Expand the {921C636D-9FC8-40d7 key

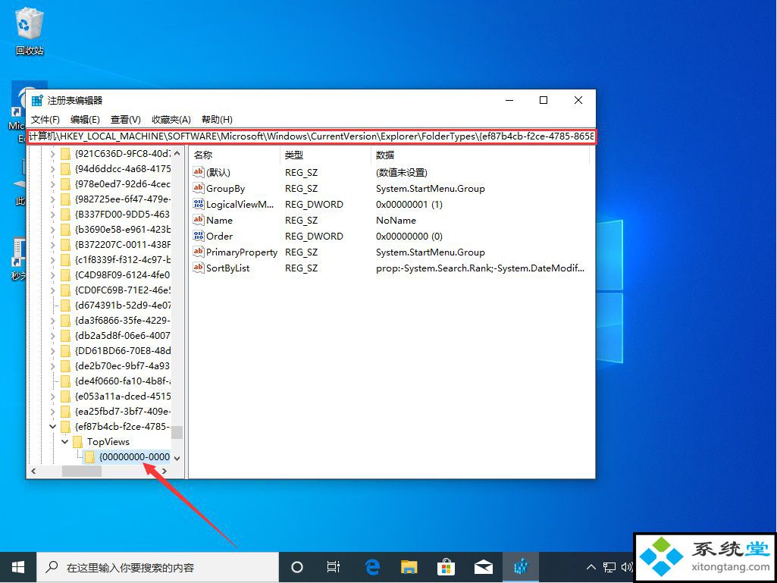click(x=53, y=154)
